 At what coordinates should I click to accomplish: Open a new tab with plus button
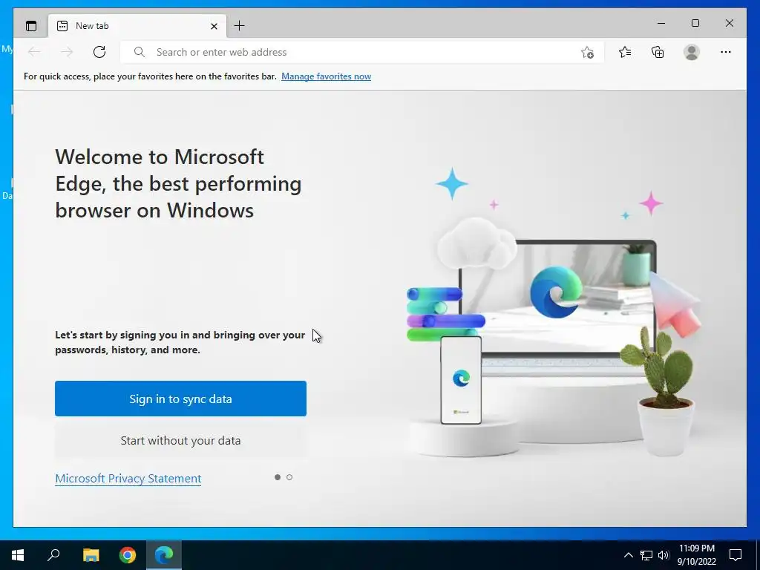pyautogui.click(x=239, y=26)
